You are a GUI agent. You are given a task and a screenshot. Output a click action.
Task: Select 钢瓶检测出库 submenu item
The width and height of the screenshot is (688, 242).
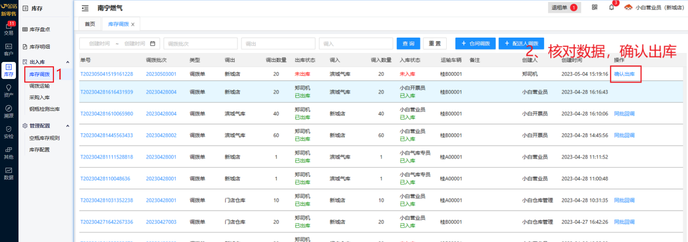pyautogui.click(x=45, y=109)
